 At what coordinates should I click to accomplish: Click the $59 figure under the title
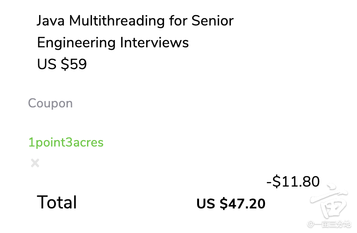point(74,64)
